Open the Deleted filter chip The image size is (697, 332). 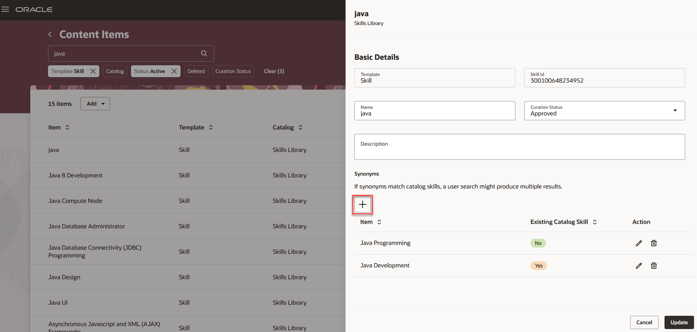coord(196,71)
